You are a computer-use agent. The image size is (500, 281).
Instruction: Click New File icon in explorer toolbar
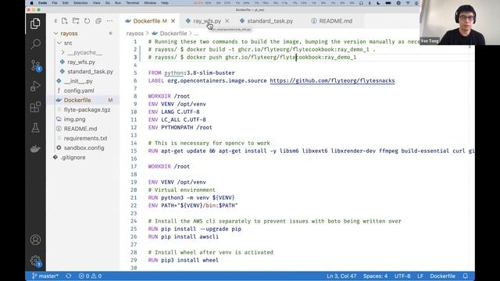65,21
